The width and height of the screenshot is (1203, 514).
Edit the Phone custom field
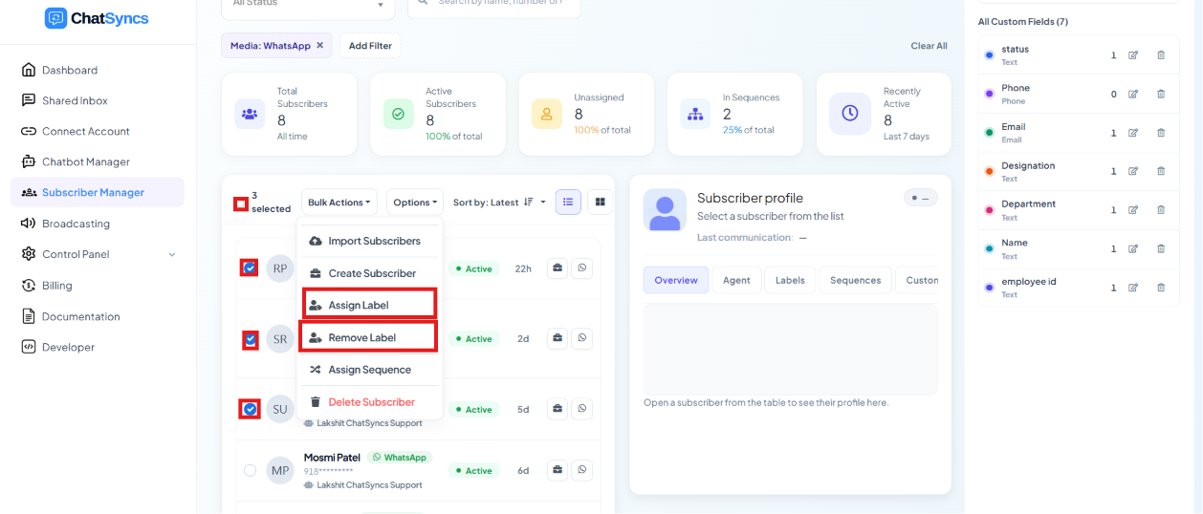pyautogui.click(x=1133, y=94)
